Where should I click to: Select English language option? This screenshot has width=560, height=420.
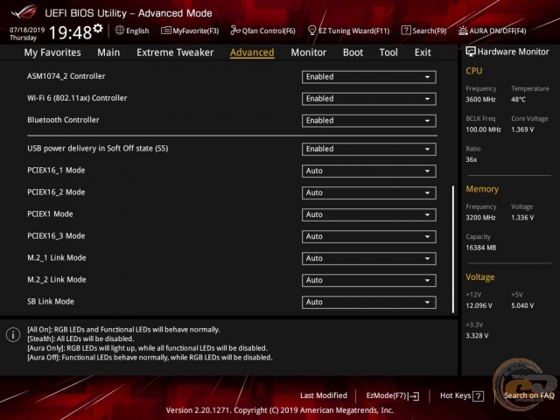point(137,31)
